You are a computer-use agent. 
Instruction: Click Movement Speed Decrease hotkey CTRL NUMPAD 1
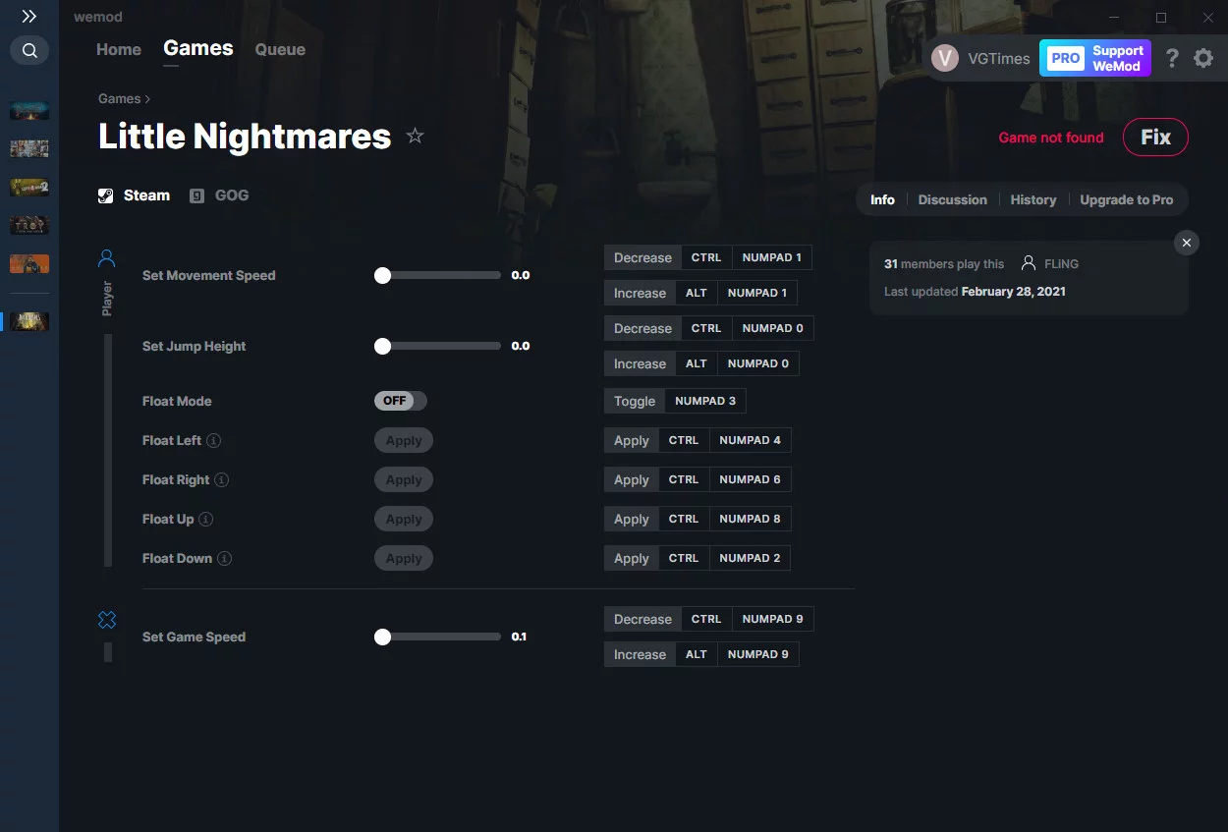tap(708, 258)
